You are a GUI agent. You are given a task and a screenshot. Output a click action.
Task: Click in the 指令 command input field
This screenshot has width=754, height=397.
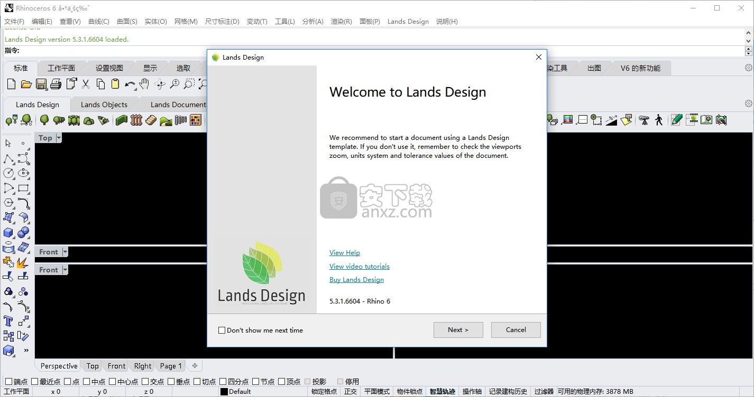(382, 51)
